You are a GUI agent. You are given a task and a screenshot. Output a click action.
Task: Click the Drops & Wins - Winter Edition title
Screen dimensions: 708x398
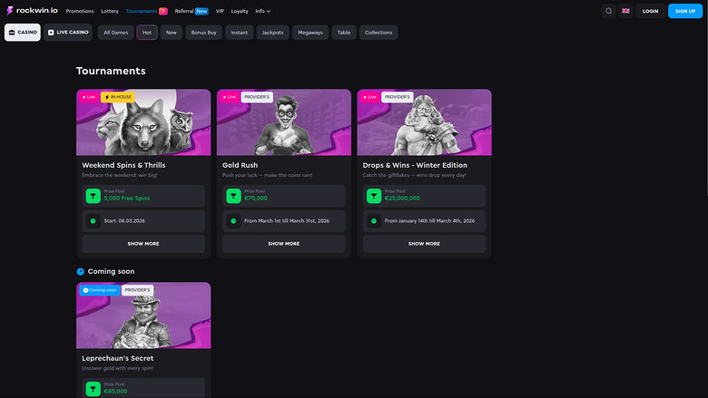point(415,165)
